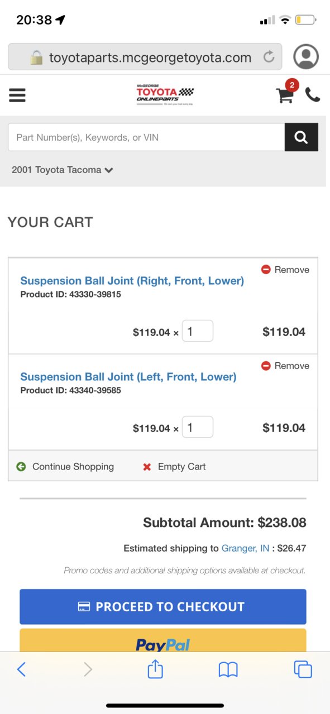330x714 pixels.
Task: Reload the page with the refresh icon
Action: click(269, 57)
